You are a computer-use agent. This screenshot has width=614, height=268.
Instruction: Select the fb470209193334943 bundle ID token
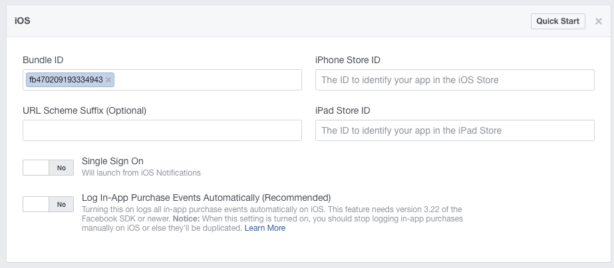pos(65,80)
